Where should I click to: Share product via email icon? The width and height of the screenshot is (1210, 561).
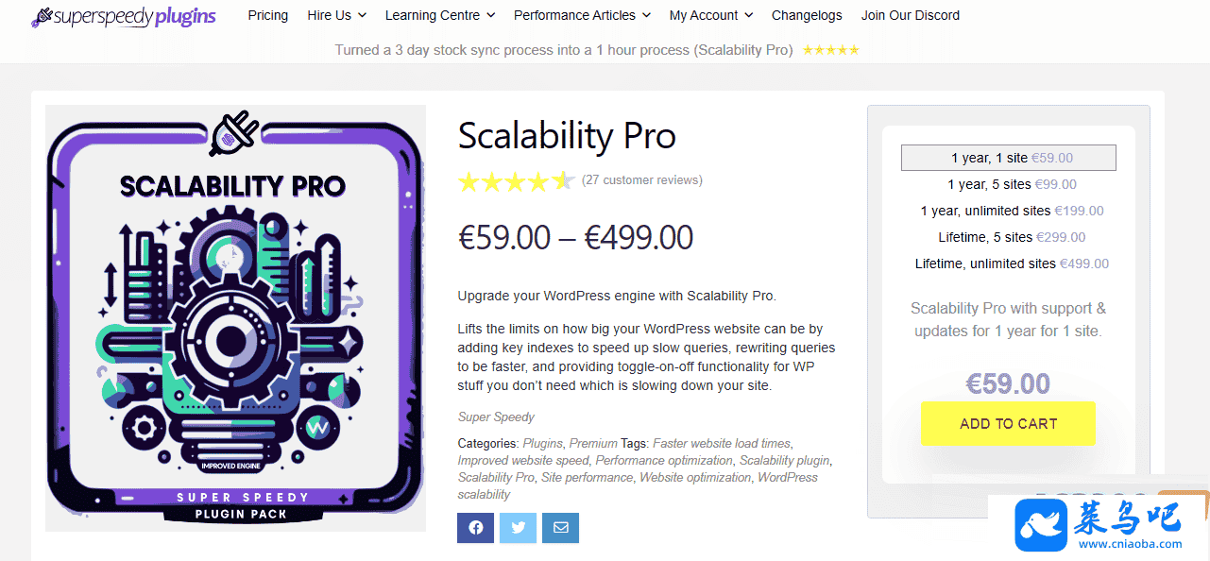[561, 528]
